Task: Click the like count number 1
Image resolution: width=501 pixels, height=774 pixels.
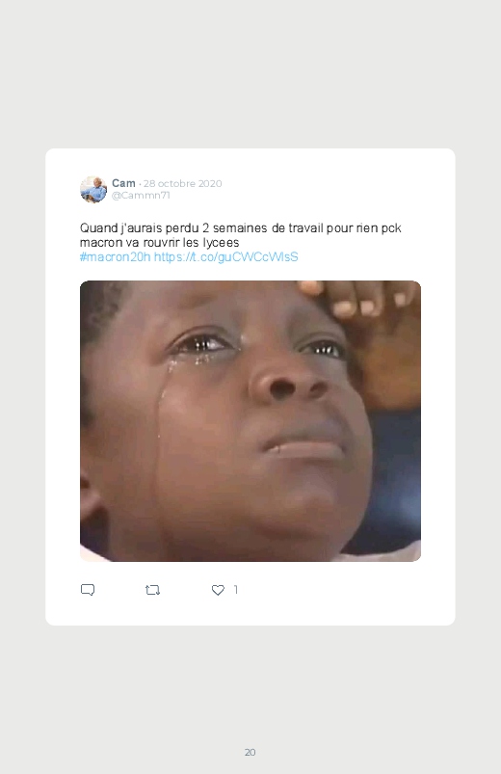Action: point(236,590)
